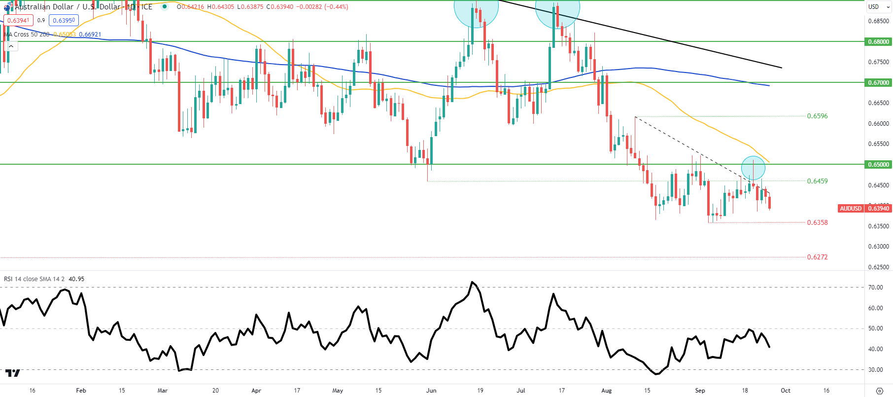Click the low price value 0.63875

tap(253, 7)
